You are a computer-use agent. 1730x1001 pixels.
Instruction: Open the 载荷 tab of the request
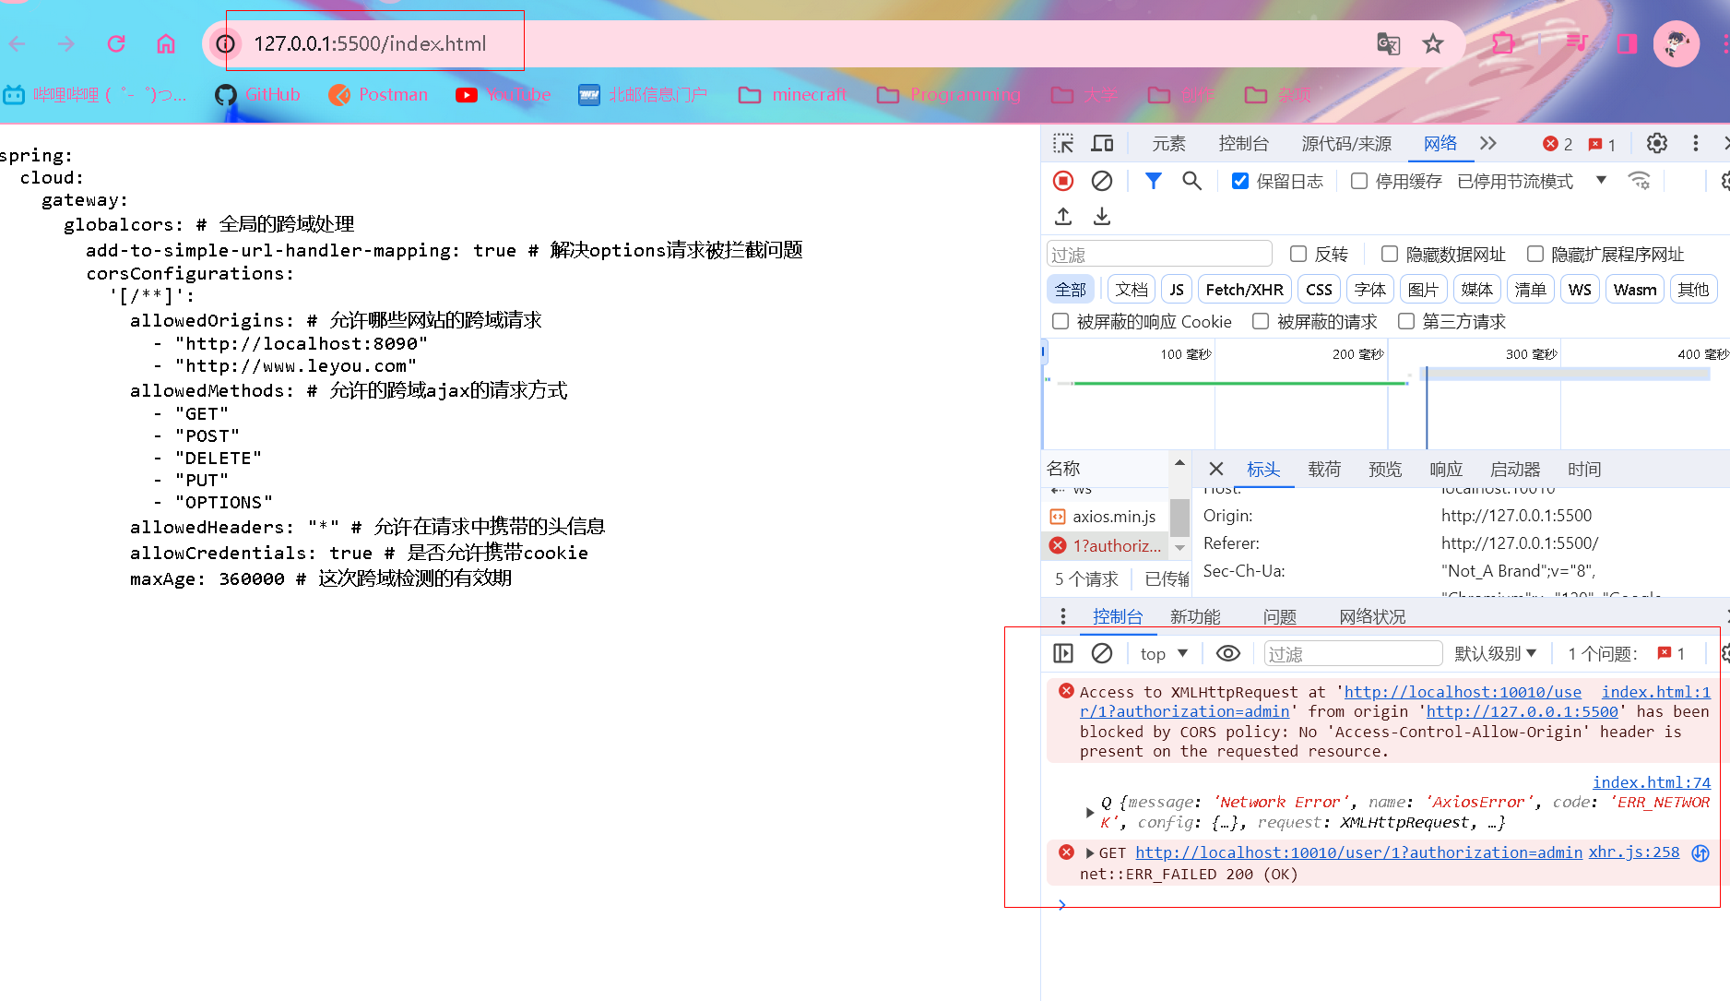click(x=1324, y=469)
